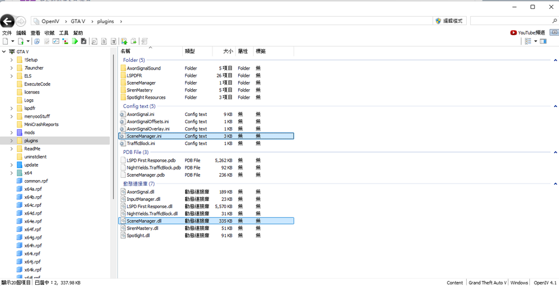Image resolution: width=559 pixels, height=286 pixels.
Task: Open the 幫助 menu
Action: click(78, 33)
